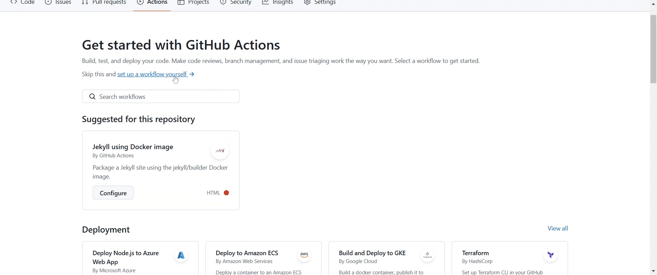Switch to the Issues tab
Image resolution: width=657 pixels, height=275 pixels.
click(58, 2)
